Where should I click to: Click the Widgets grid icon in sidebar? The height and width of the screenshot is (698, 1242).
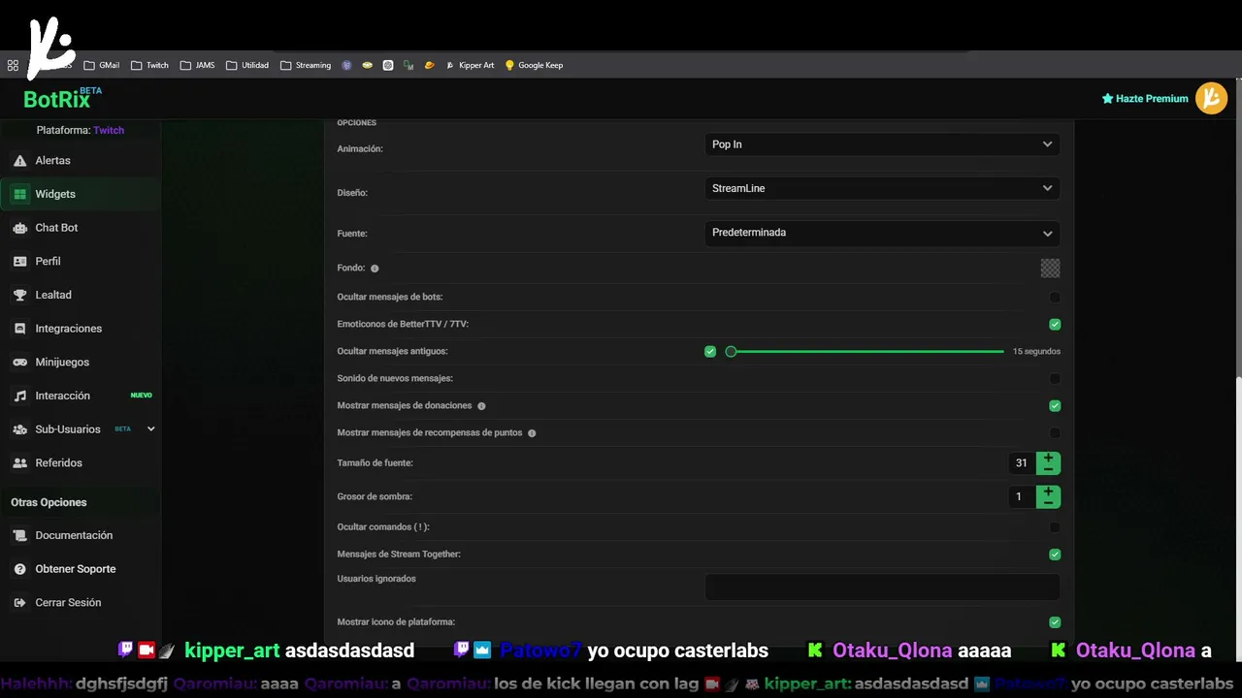[19, 194]
